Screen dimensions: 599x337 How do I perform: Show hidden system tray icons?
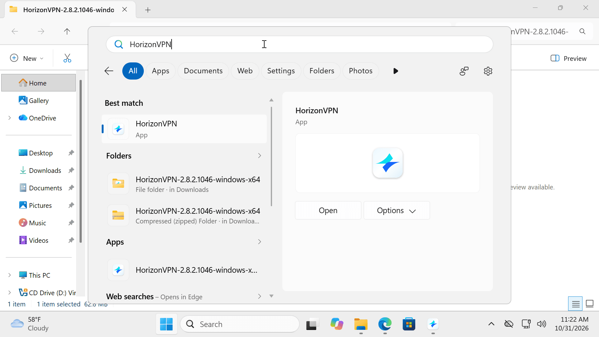click(x=491, y=324)
